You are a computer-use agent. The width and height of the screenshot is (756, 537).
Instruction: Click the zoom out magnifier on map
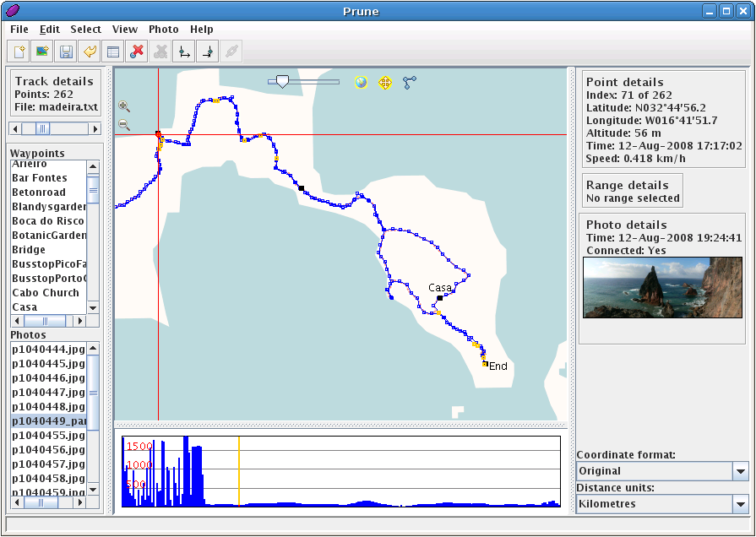point(124,125)
